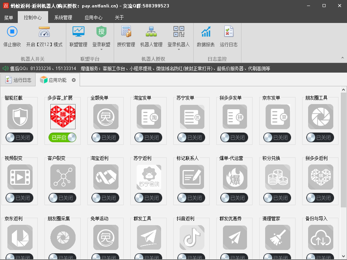Turn off the 多多客_扩展 已开启 switch
The width and height of the screenshot is (347, 260).
pyautogui.click(x=63, y=137)
